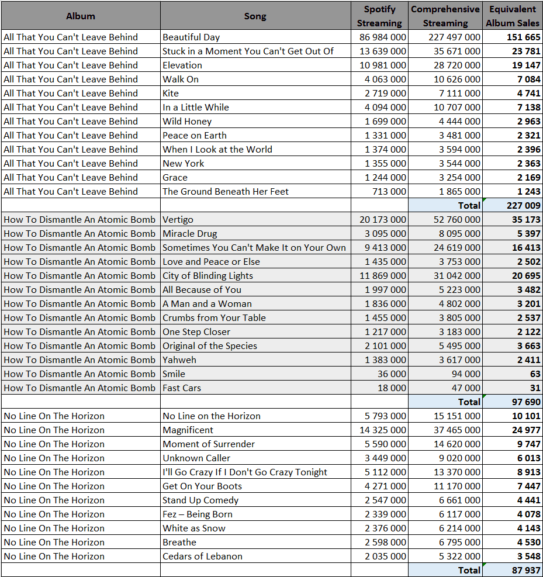
Task: Click When I Look at the World
Action: 255,149
